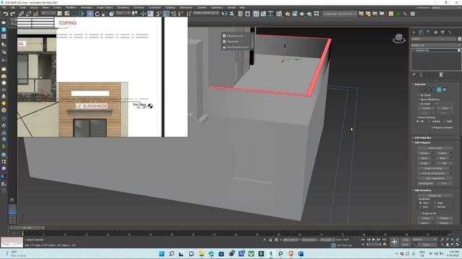Click the Hinge From Edge button

(x=433, y=168)
